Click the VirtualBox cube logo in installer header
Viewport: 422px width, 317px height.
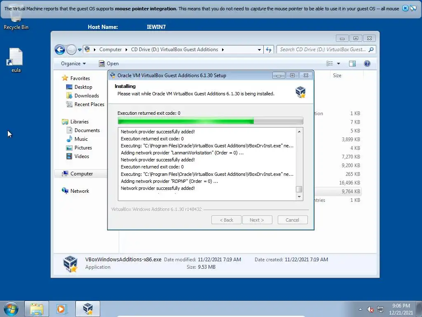(x=300, y=92)
